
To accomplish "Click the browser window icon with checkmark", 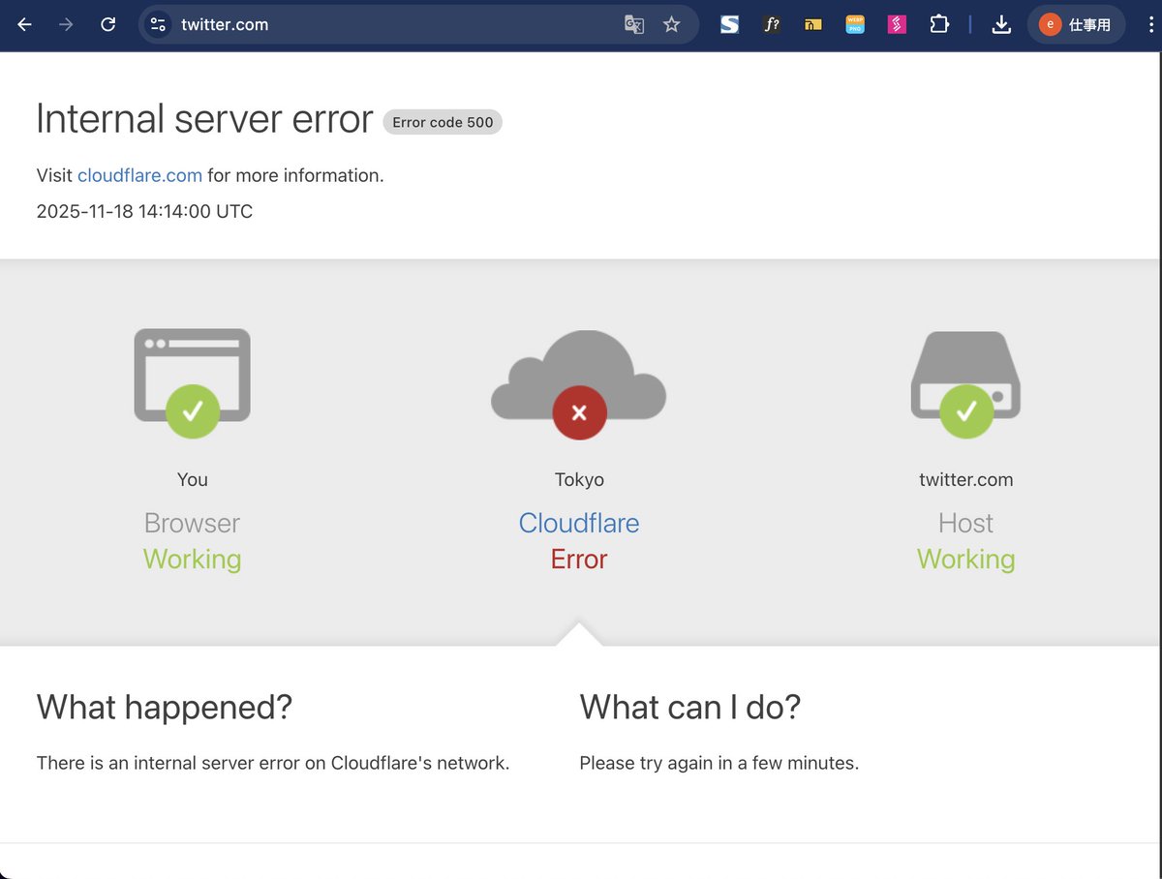I will 193,382.
